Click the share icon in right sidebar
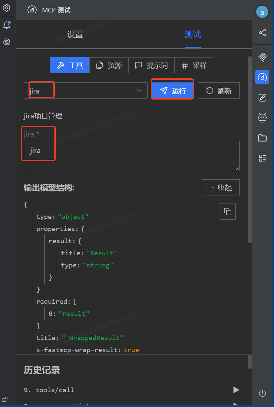Image resolution: width=274 pixels, height=407 pixels. pyautogui.click(x=262, y=33)
